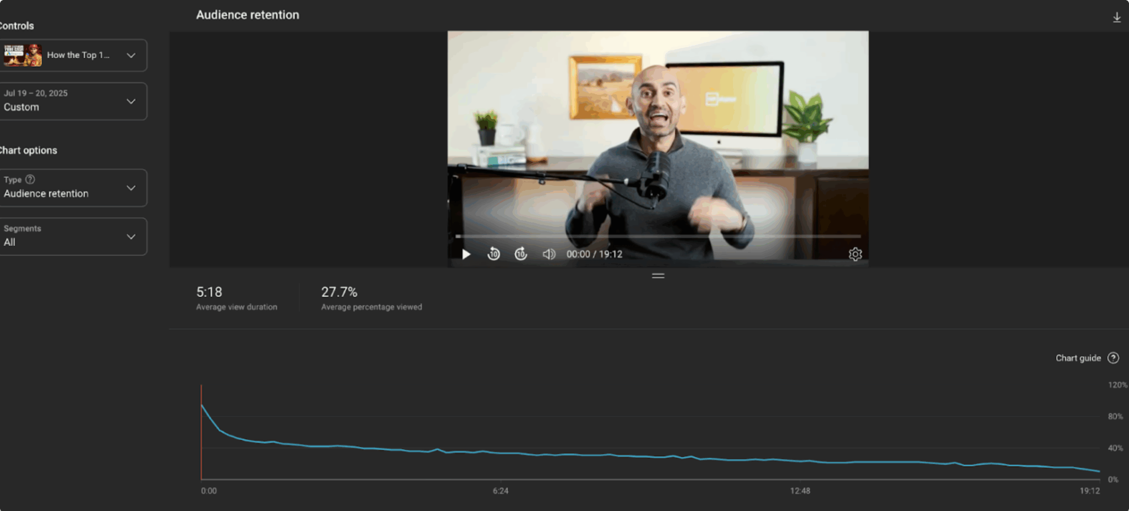Viewport: 1129px width, 511px height.
Task: Mute the video volume speaker icon
Action: [x=549, y=254]
